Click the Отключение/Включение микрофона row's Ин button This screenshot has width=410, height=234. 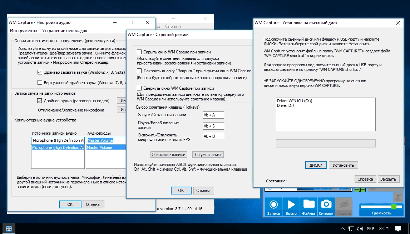(122, 110)
